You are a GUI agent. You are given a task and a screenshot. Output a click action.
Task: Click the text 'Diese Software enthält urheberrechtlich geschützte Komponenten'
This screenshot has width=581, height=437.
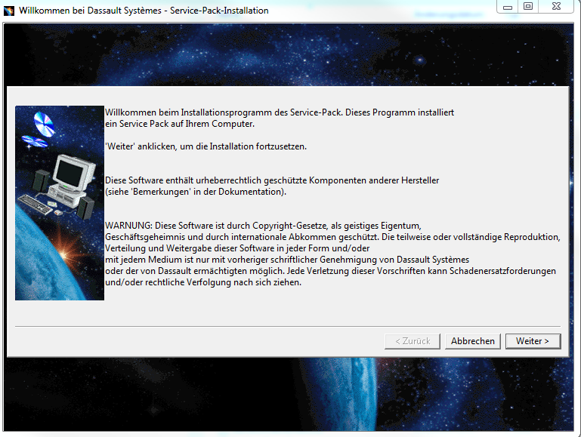233,180
